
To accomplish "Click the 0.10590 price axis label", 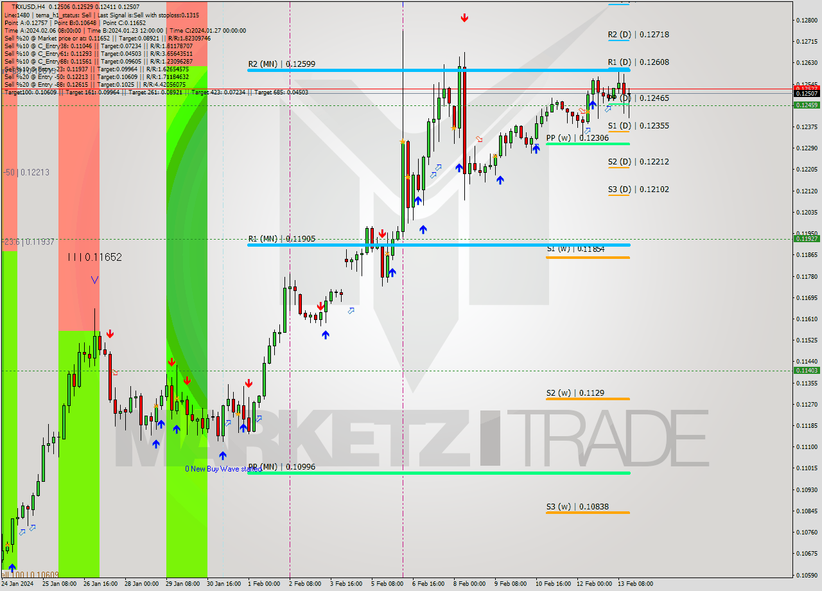I will click(x=807, y=575).
